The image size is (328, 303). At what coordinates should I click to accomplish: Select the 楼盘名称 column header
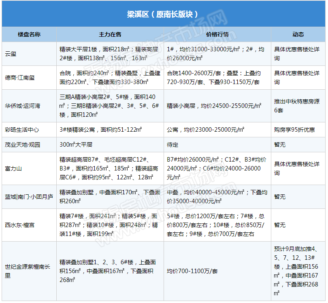point(29,34)
